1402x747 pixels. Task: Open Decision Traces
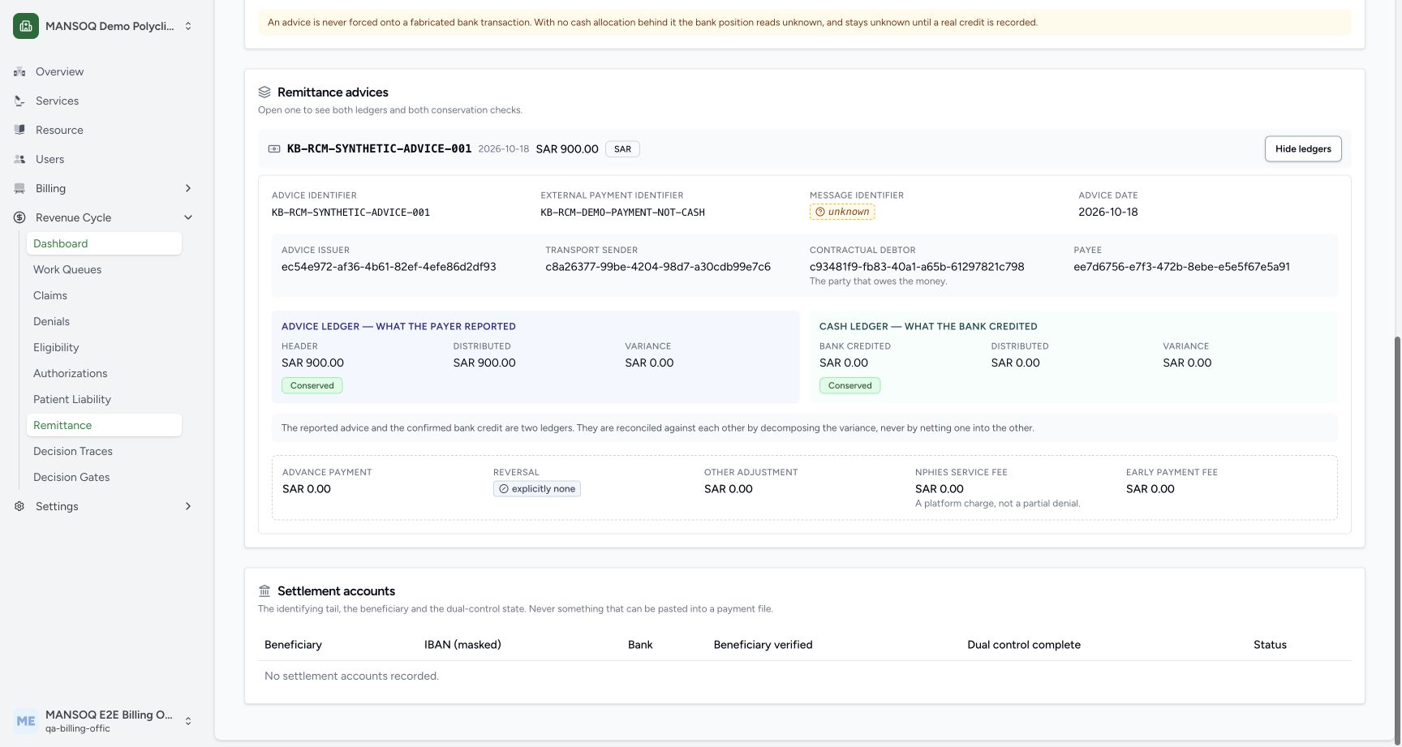click(104, 451)
